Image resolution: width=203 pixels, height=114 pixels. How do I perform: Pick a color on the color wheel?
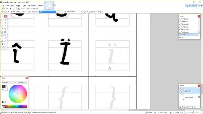click(x=18, y=94)
